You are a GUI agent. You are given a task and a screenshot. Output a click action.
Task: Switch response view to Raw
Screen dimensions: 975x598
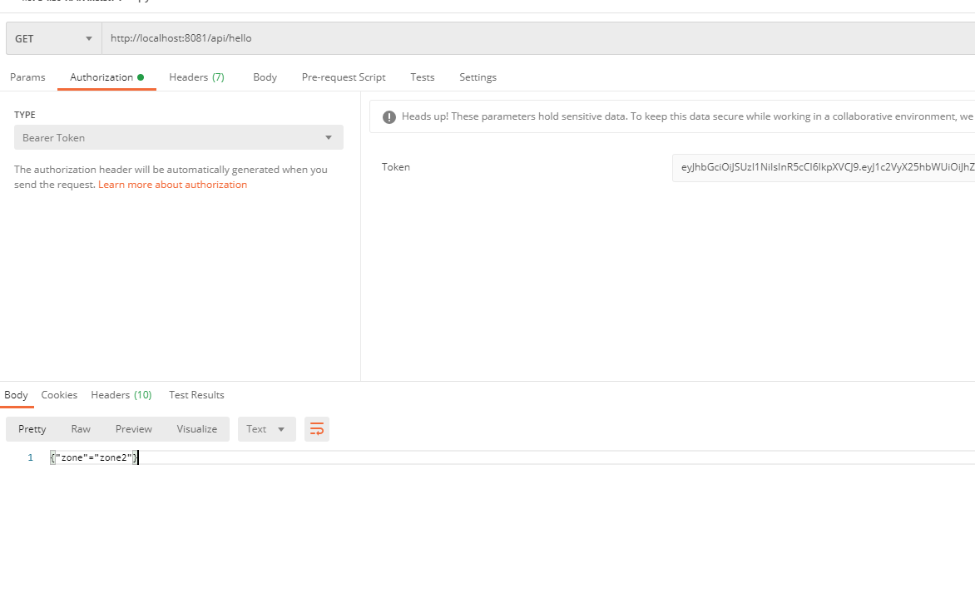pyautogui.click(x=81, y=429)
